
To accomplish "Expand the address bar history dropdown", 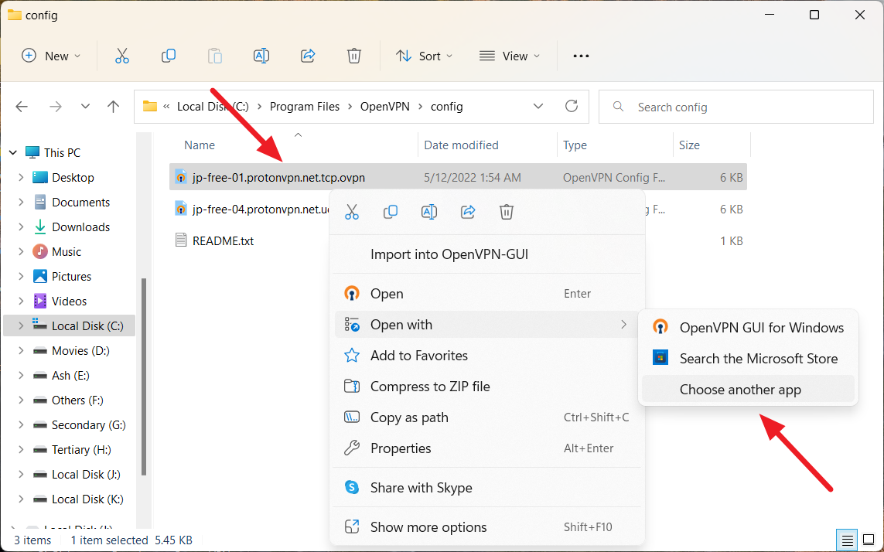I will click(x=538, y=107).
